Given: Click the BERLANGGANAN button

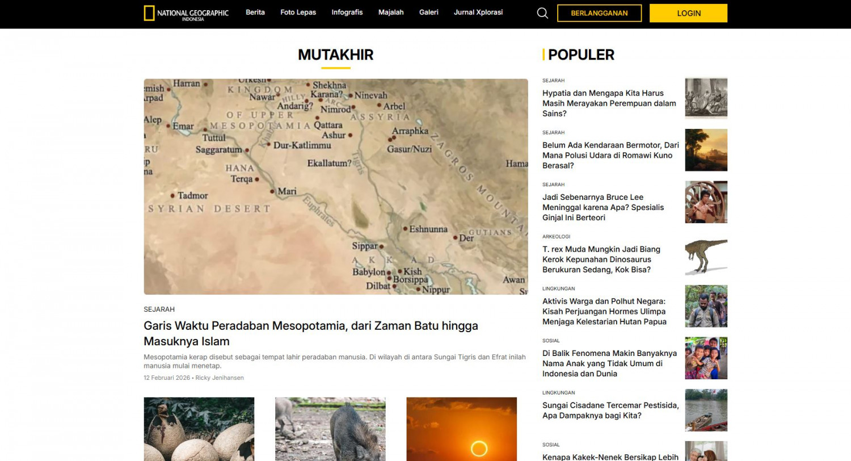Looking at the screenshot, I should (x=599, y=13).
